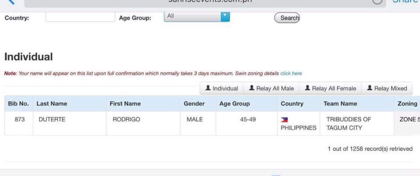Open the 'click here' swim zoning link

[x=291, y=74]
